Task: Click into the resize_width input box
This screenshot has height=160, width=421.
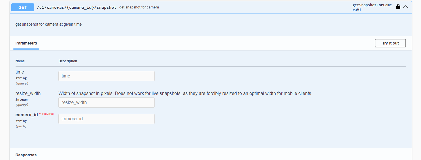Action: point(106,103)
